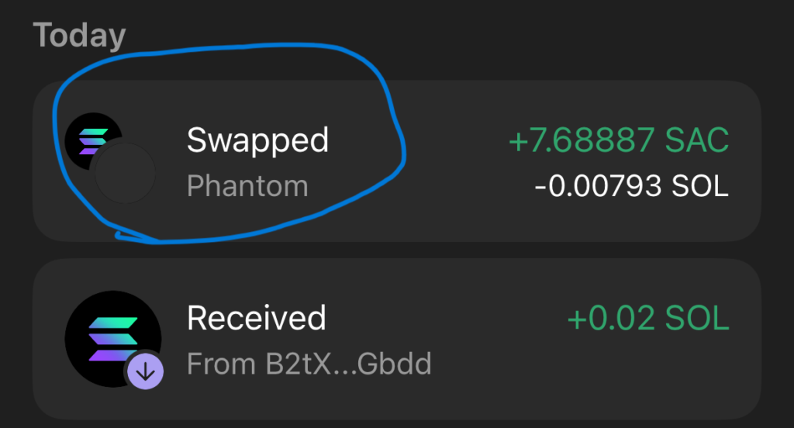Image resolution: width=794 pixels, height=428 pixels.
Task: Click the blank SAC token placeholder icon
Action: tap(124, 173)
